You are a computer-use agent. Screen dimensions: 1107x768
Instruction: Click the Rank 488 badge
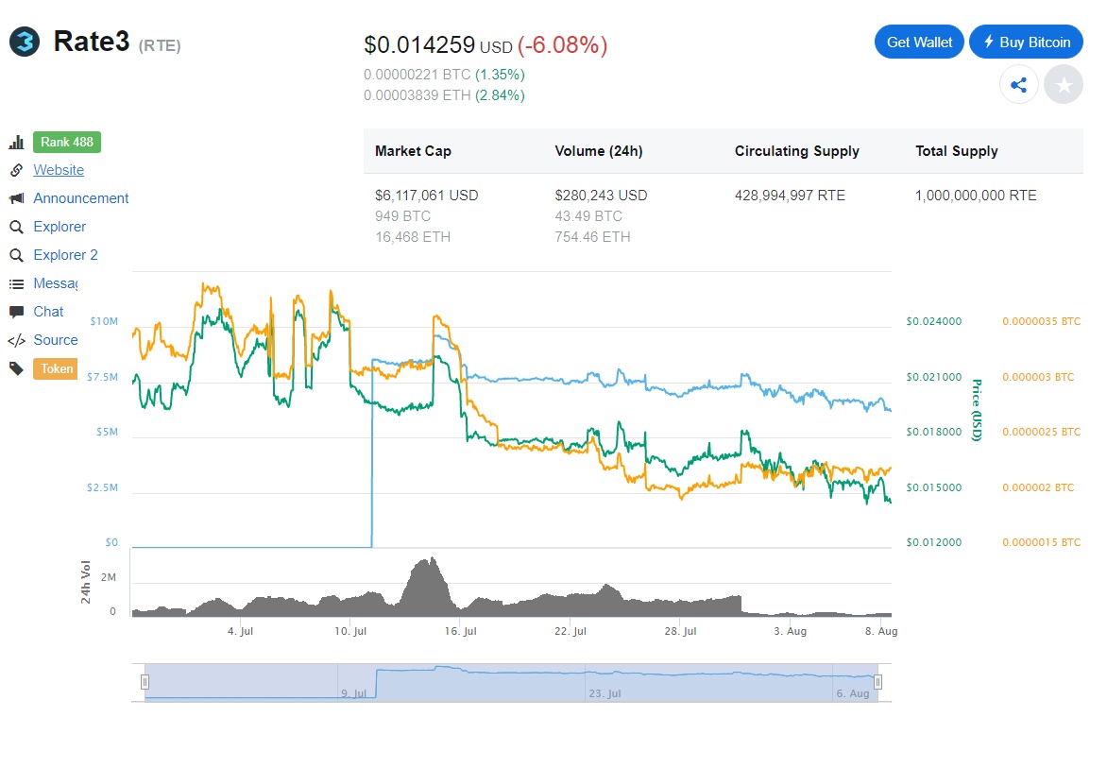pos(67,142)
